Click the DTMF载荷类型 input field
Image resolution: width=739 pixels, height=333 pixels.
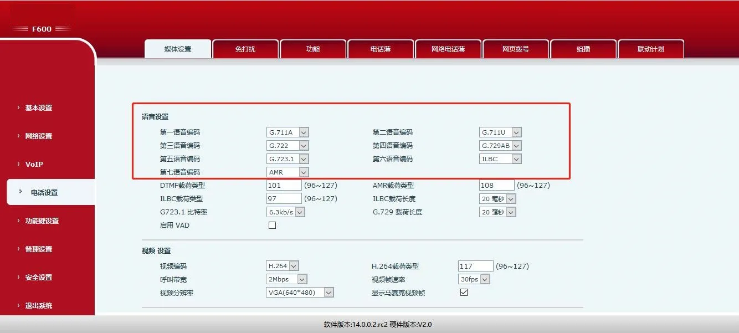click(283, 185)
